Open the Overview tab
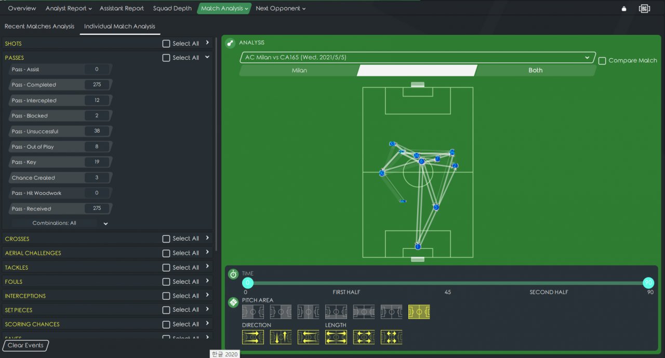The width and height of the screenshot is (665, 358). point(22,8)
